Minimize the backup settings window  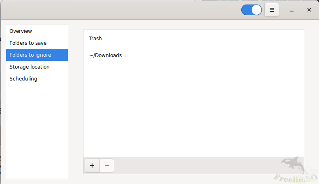[291, 10]
